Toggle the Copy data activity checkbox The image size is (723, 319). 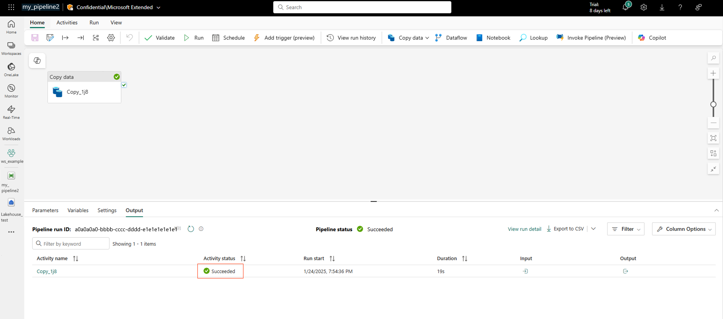click(124, 85)
